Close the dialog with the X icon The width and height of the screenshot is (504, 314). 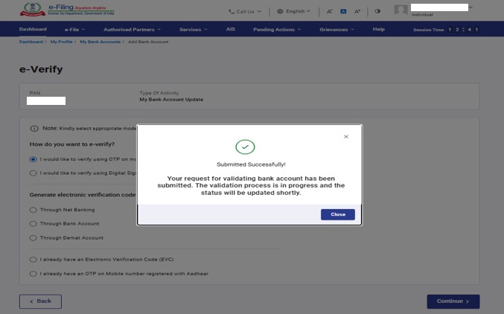tap(345, 137)
